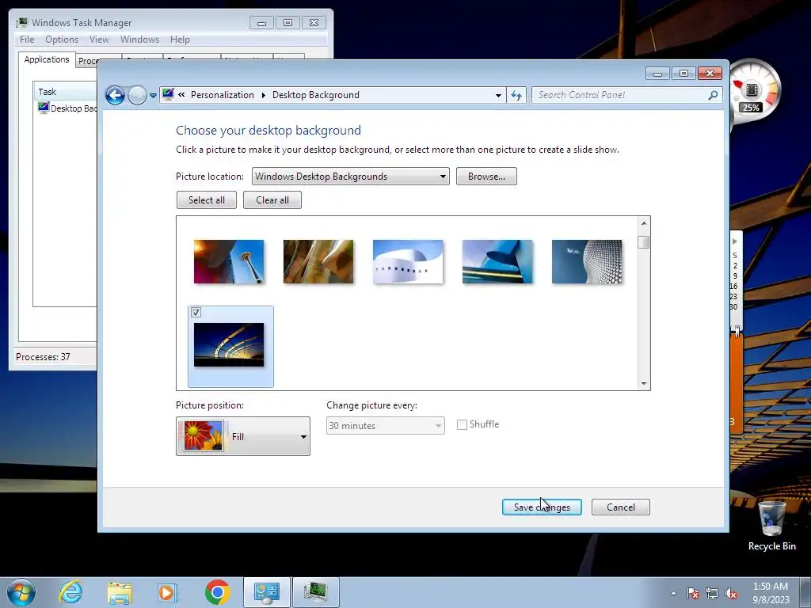Click Control Panel taskbar button
Screen dimensions: 811x608
click(x=267, y=592)
